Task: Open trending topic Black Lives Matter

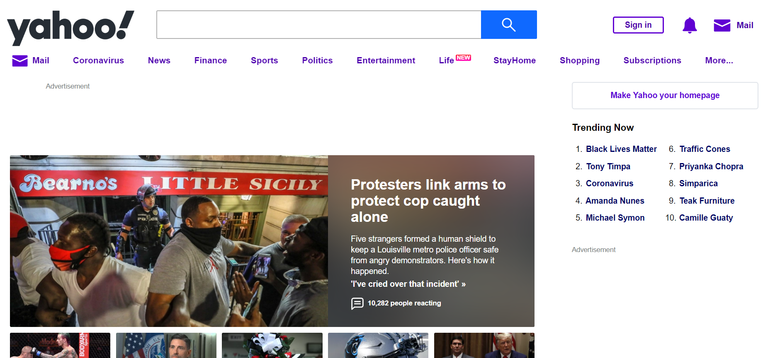Action: coord(621,149)
